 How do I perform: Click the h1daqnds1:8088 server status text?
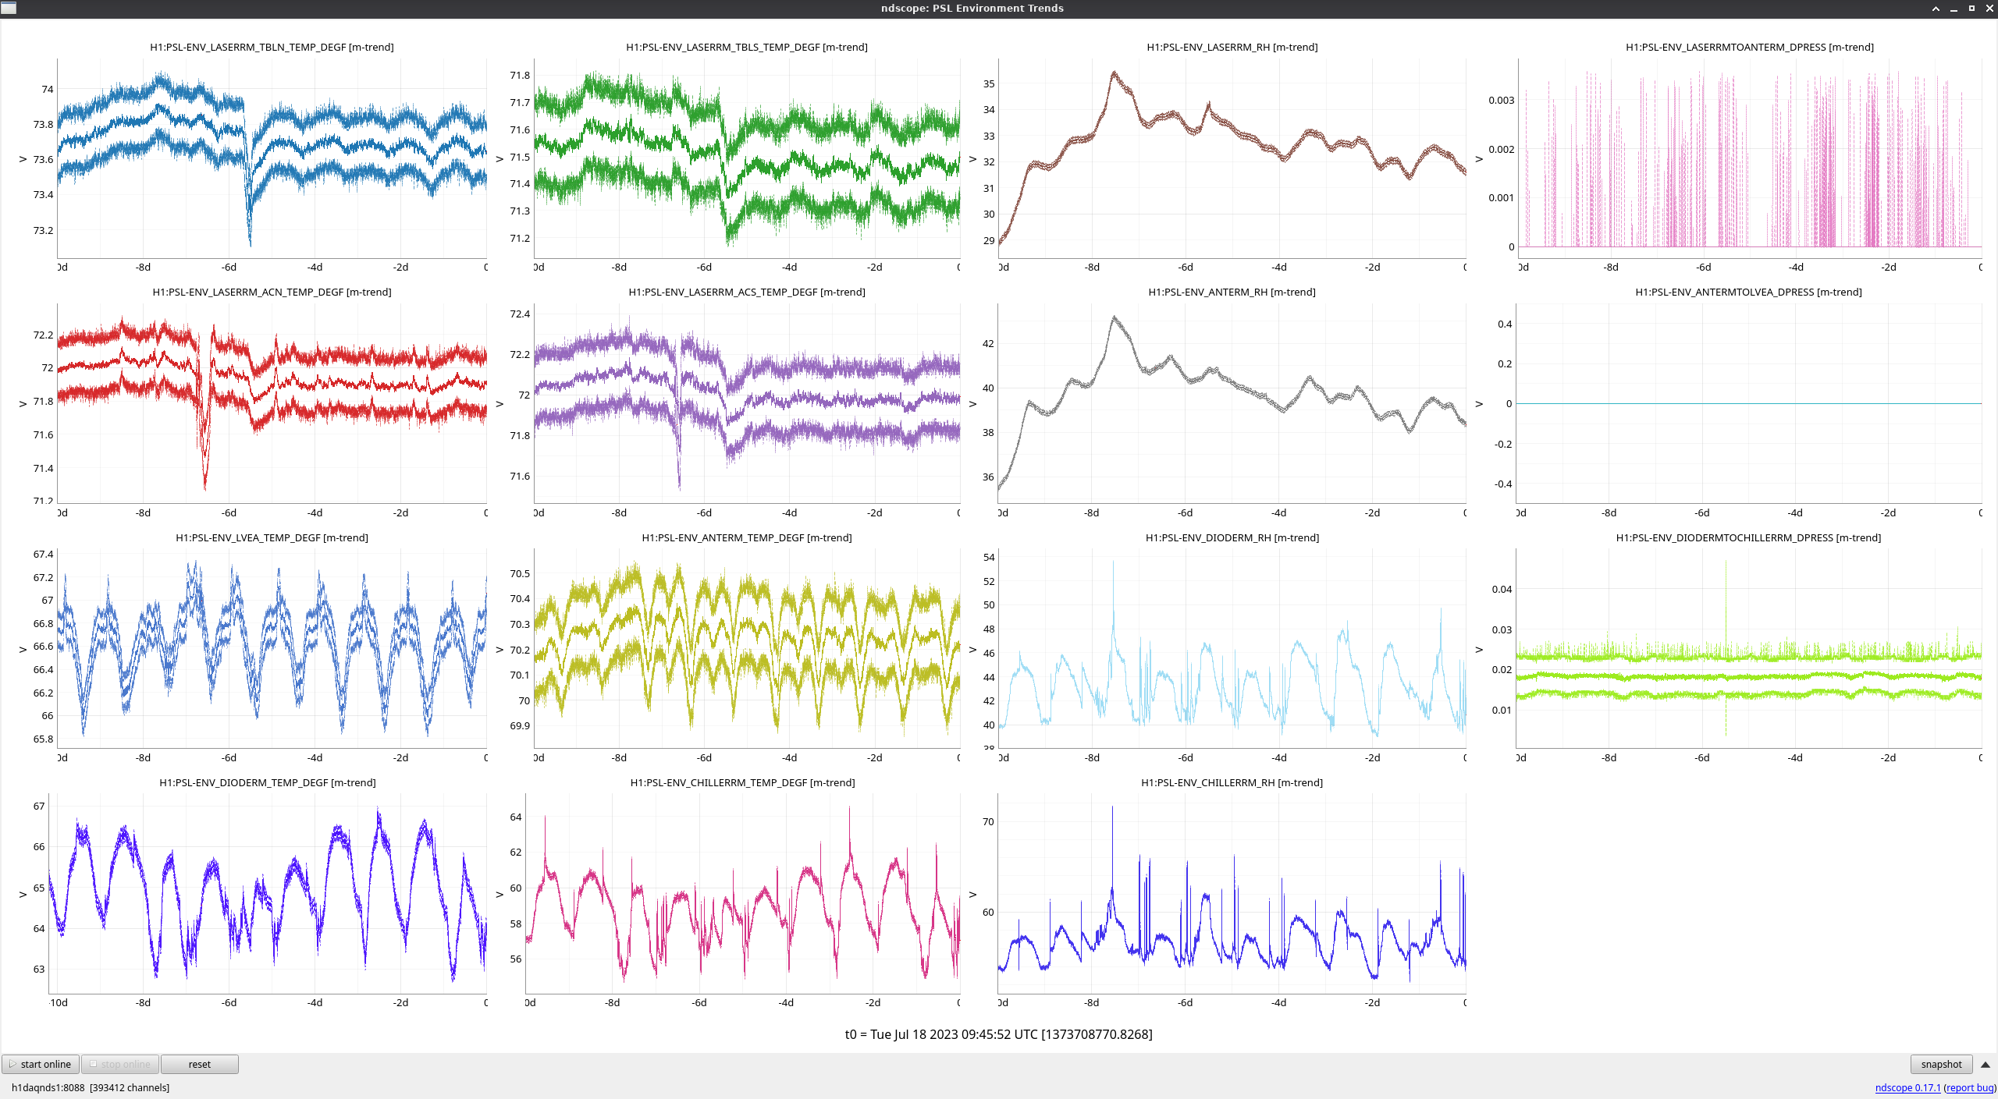48,1087
